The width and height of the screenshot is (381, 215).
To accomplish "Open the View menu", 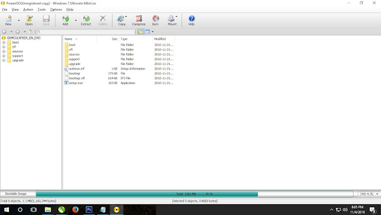I will (15, 10).
